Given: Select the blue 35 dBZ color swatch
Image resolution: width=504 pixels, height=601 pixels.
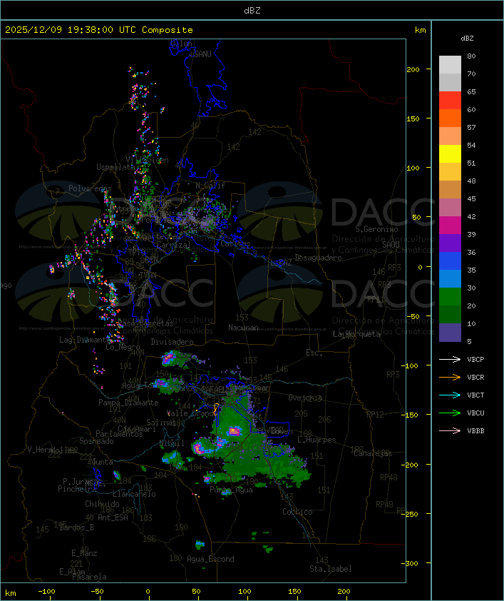Looking at the screenshot, I should (450, 261).
